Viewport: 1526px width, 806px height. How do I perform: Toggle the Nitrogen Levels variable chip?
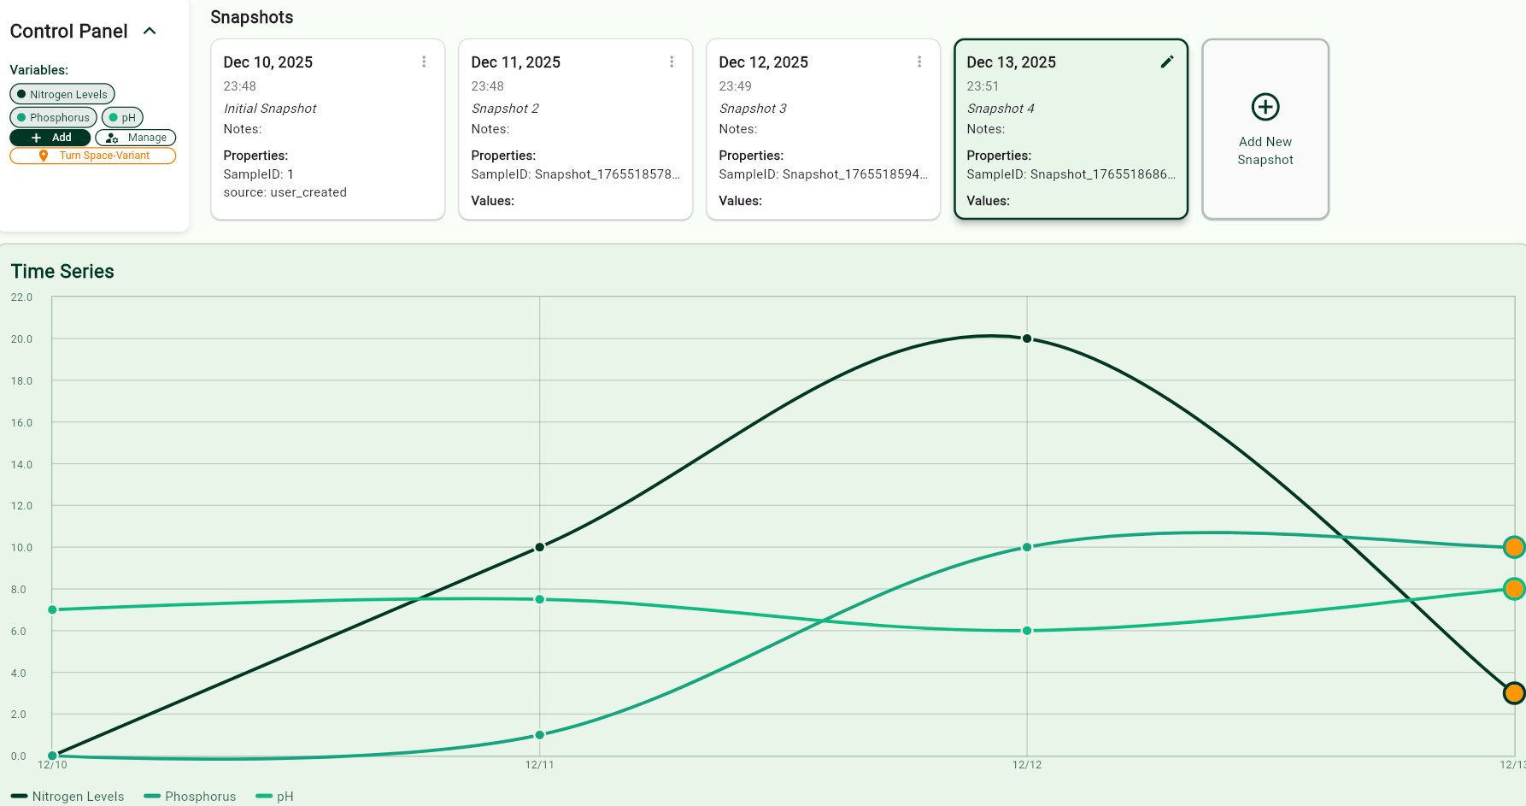[x=62, y=94]
